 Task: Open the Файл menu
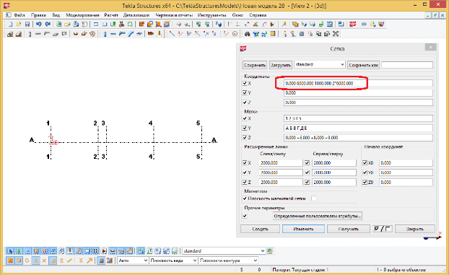point(19,15)
